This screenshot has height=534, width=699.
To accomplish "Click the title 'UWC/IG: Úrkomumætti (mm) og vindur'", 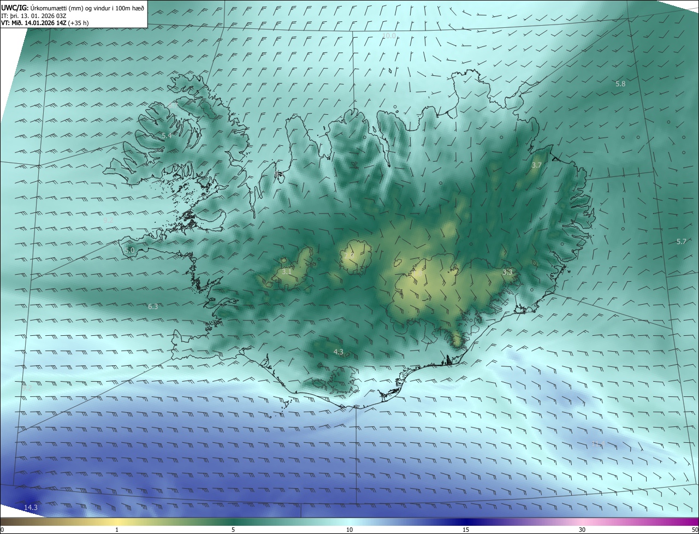I will pyautogui.click(x=73, y=7).
